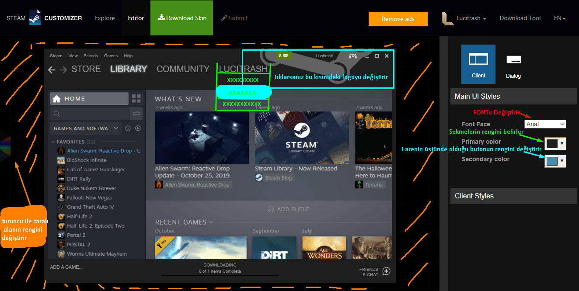
Task: Click the Terraria tag under news
Action: click(370, 185)
